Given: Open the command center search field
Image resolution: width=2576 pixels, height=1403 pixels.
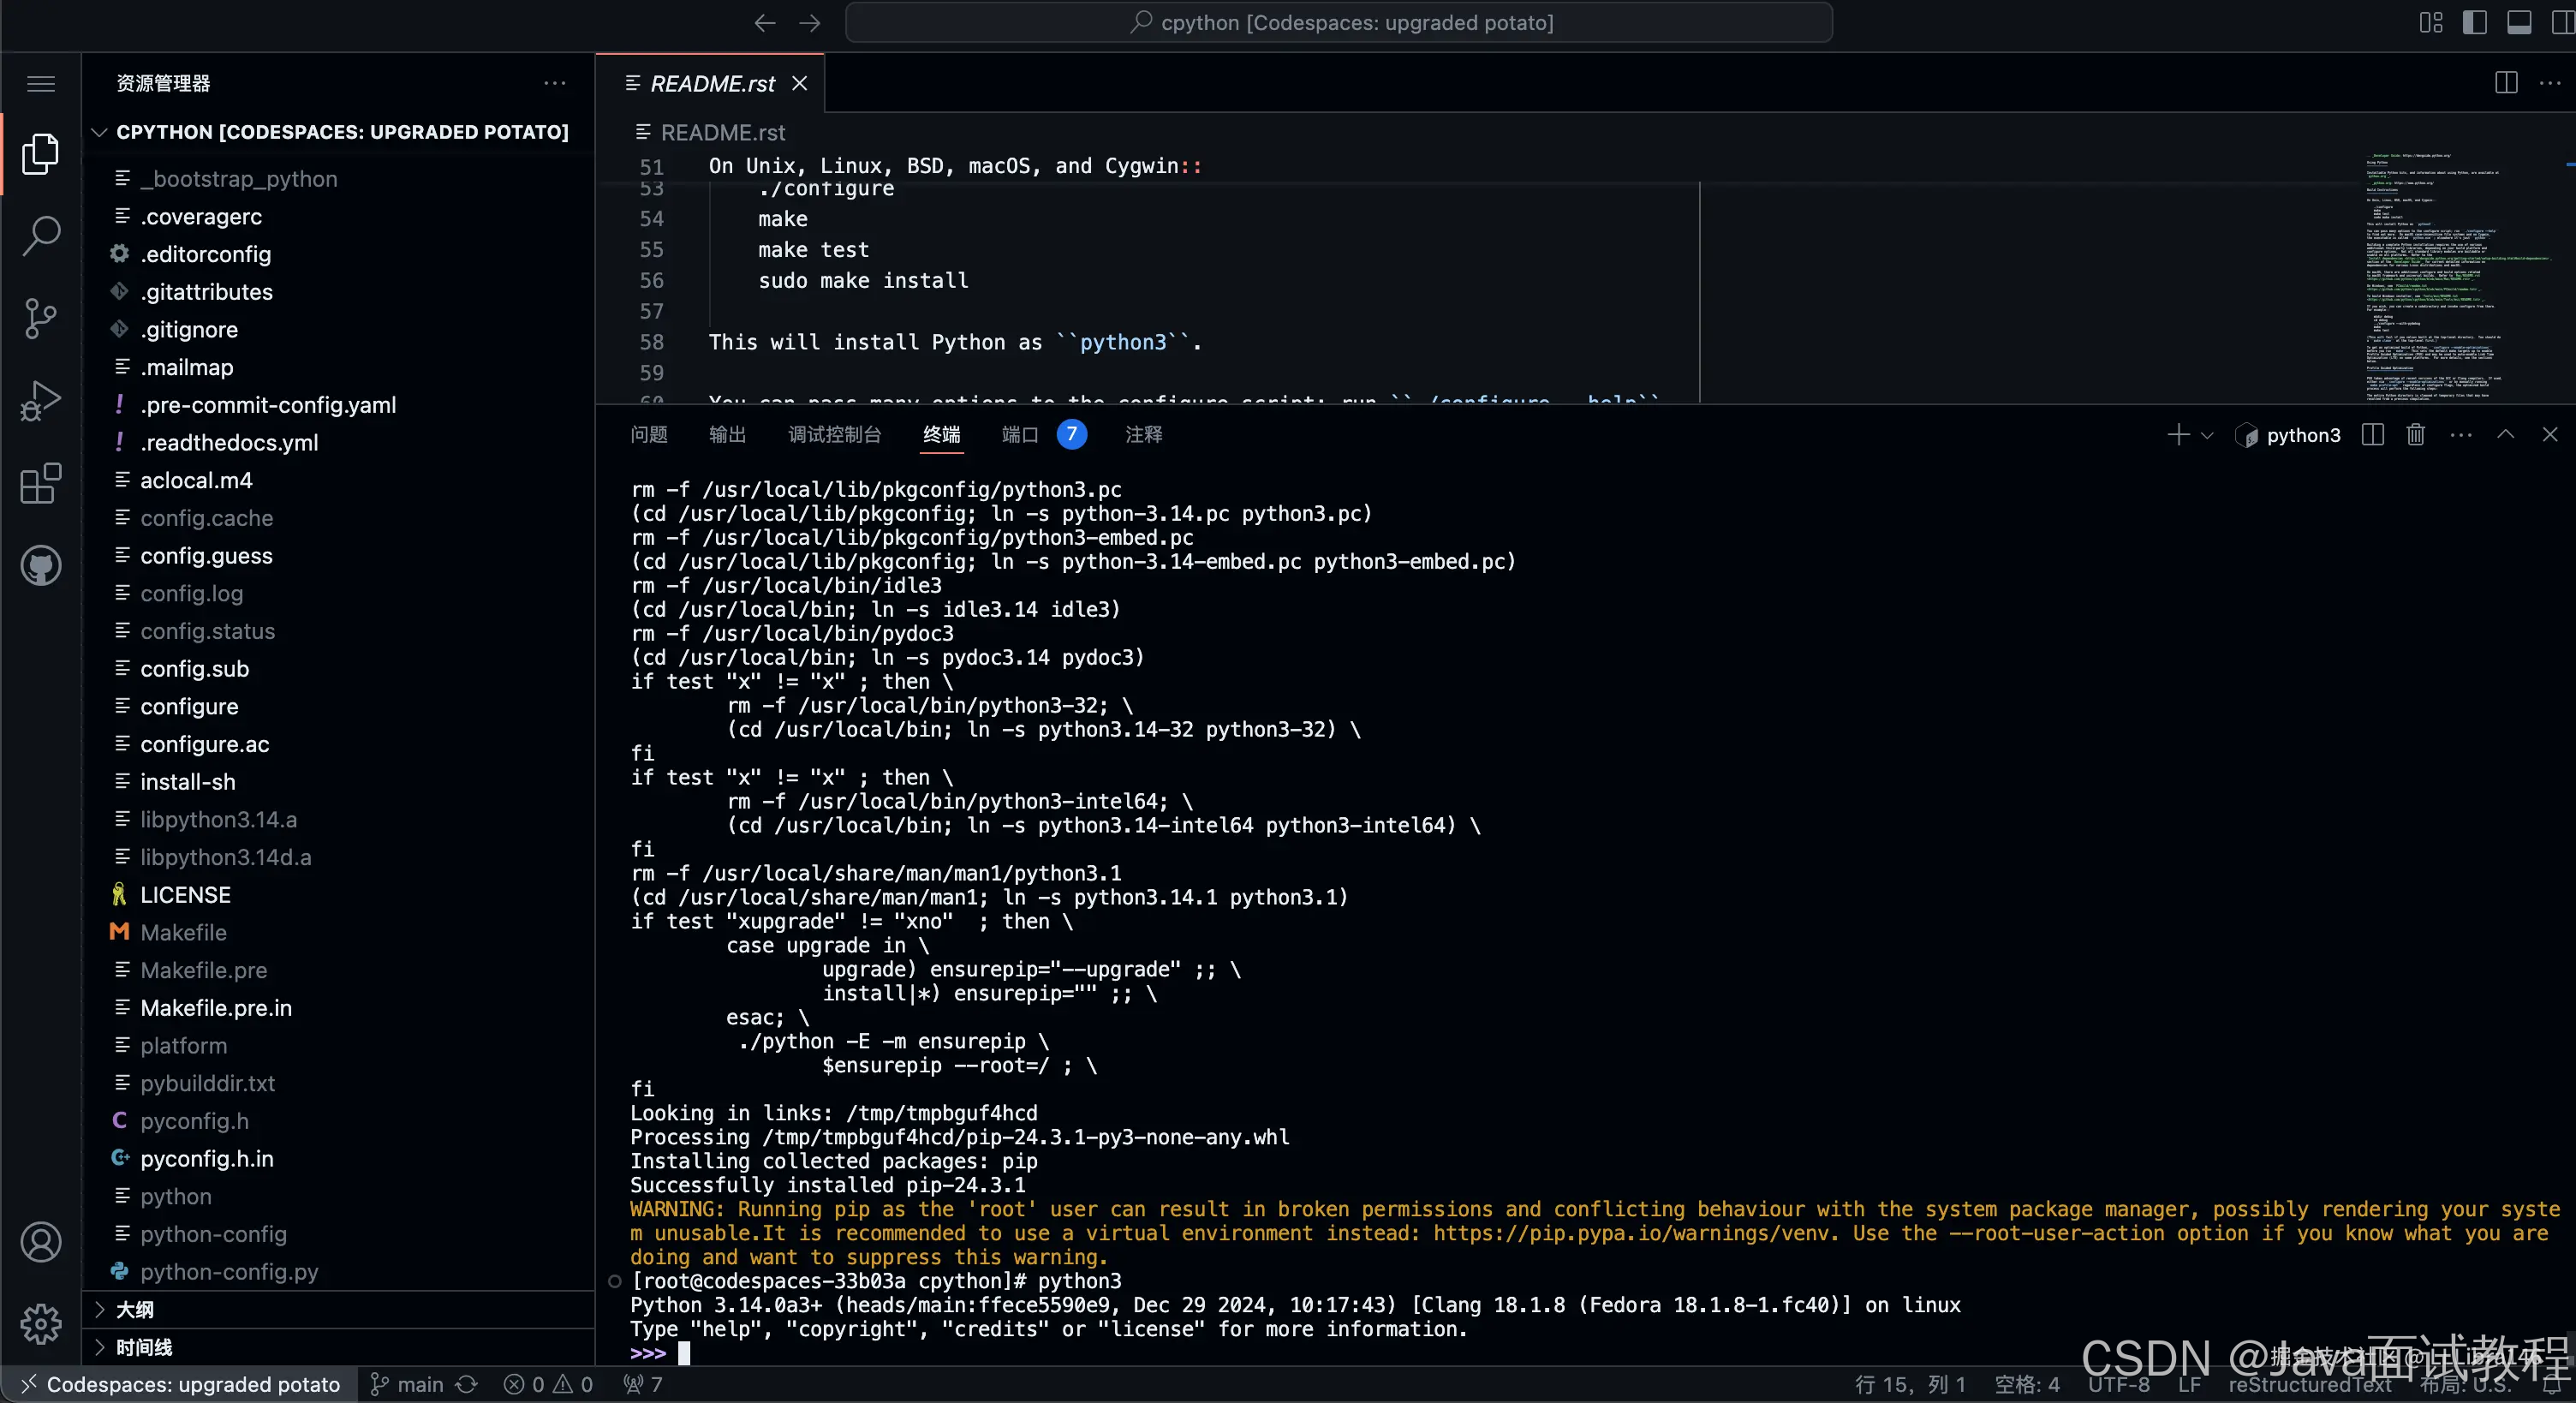Looking at the screenshot, I should tap(1339, 22).
